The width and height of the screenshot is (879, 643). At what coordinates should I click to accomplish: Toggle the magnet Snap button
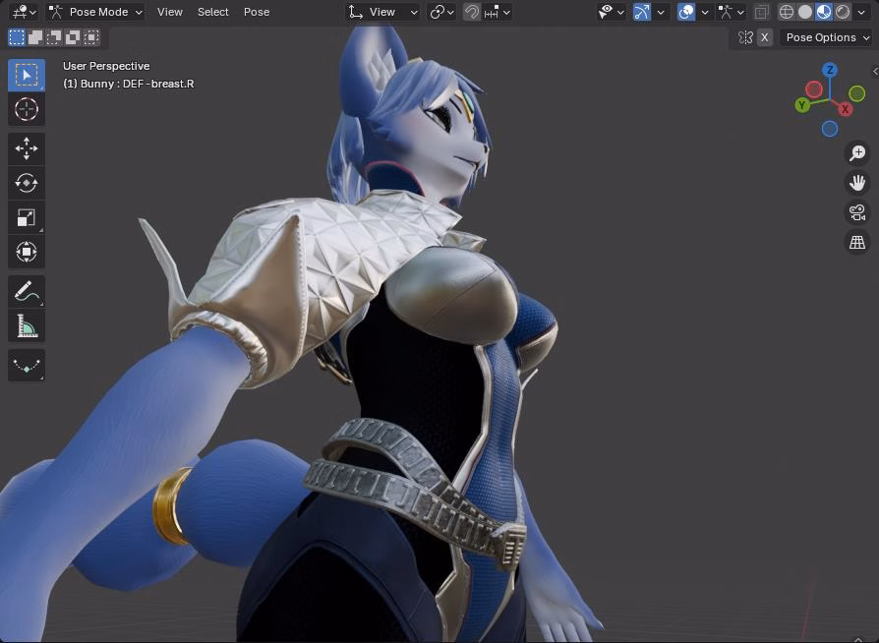coord(472,12)
